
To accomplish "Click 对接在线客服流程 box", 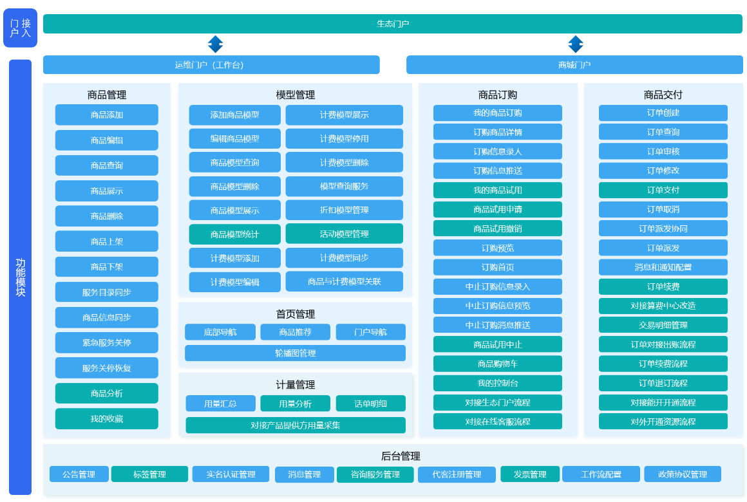I will point(497,422).
